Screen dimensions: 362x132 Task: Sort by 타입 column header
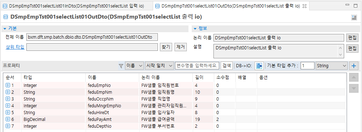[x=53, y=77]
